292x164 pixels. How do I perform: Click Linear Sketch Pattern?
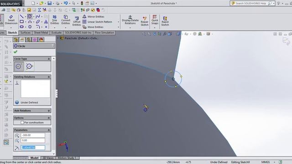[x=97, y=22]
